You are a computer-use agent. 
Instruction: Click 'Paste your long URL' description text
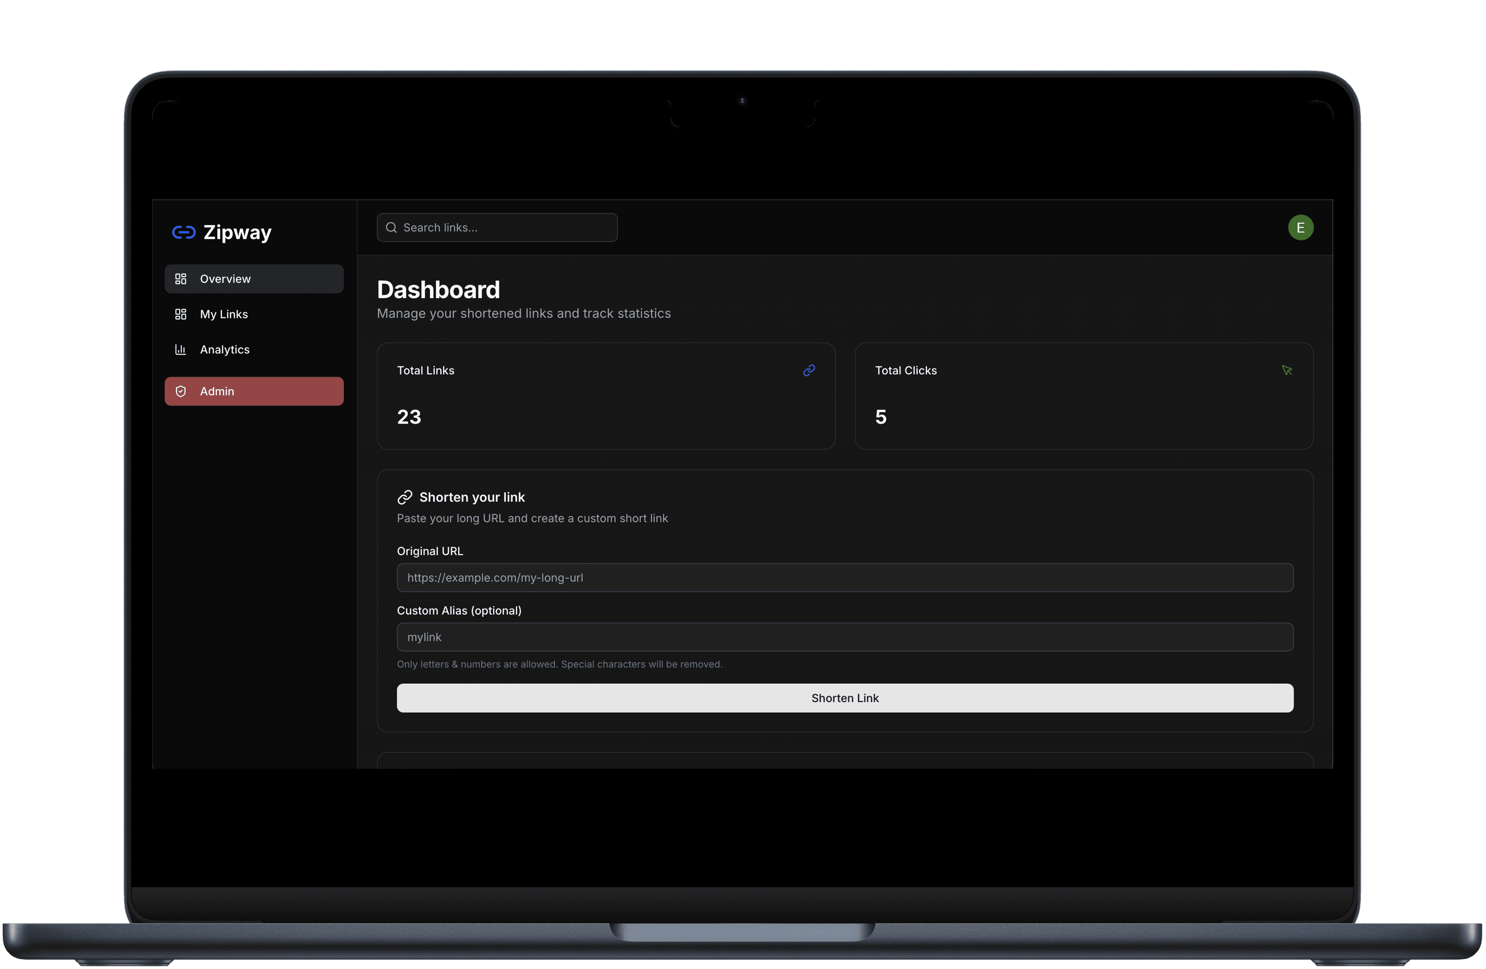tap(533, 518)
